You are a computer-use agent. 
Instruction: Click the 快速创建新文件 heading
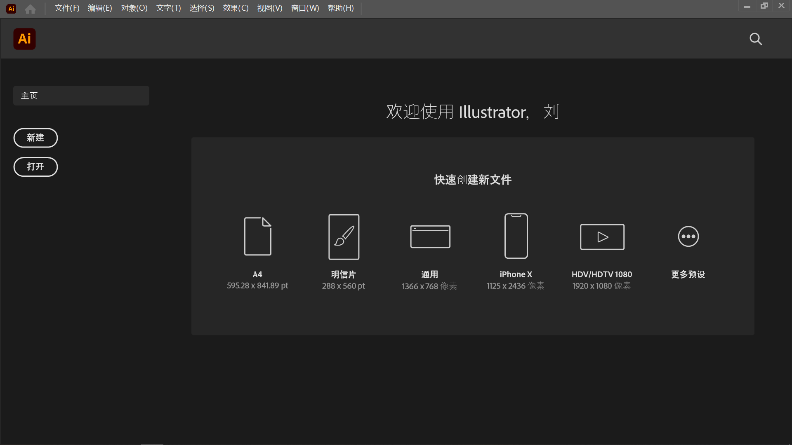point(473,180)
